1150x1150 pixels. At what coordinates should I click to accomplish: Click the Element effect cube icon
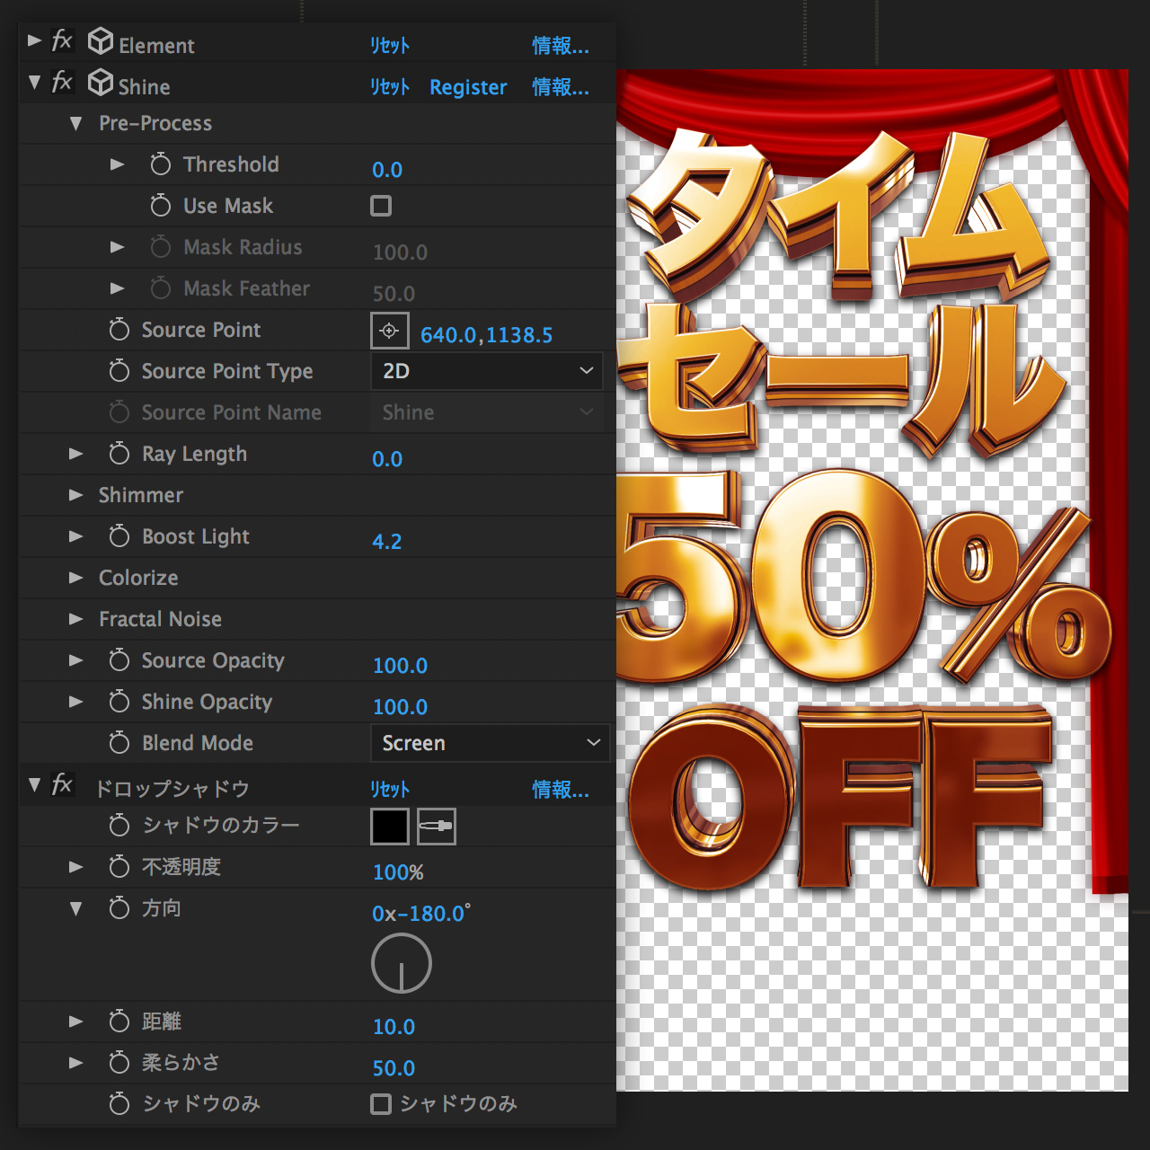[101, 41]
